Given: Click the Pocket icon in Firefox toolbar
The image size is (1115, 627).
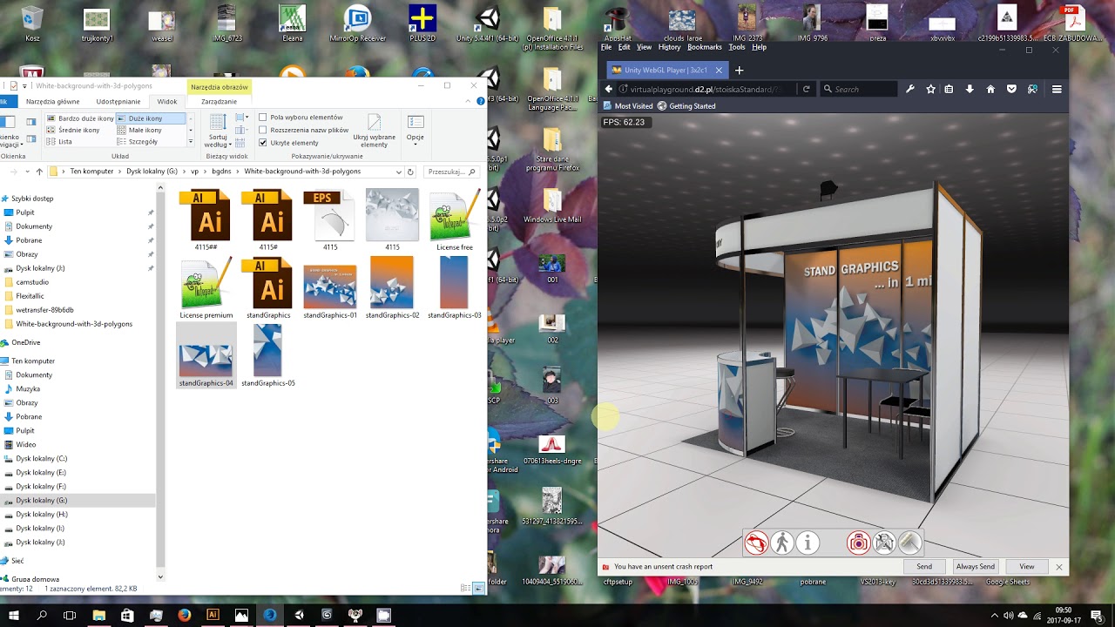Looking at the screenshot, I should pyautogui.click(x=1011, y=89).
